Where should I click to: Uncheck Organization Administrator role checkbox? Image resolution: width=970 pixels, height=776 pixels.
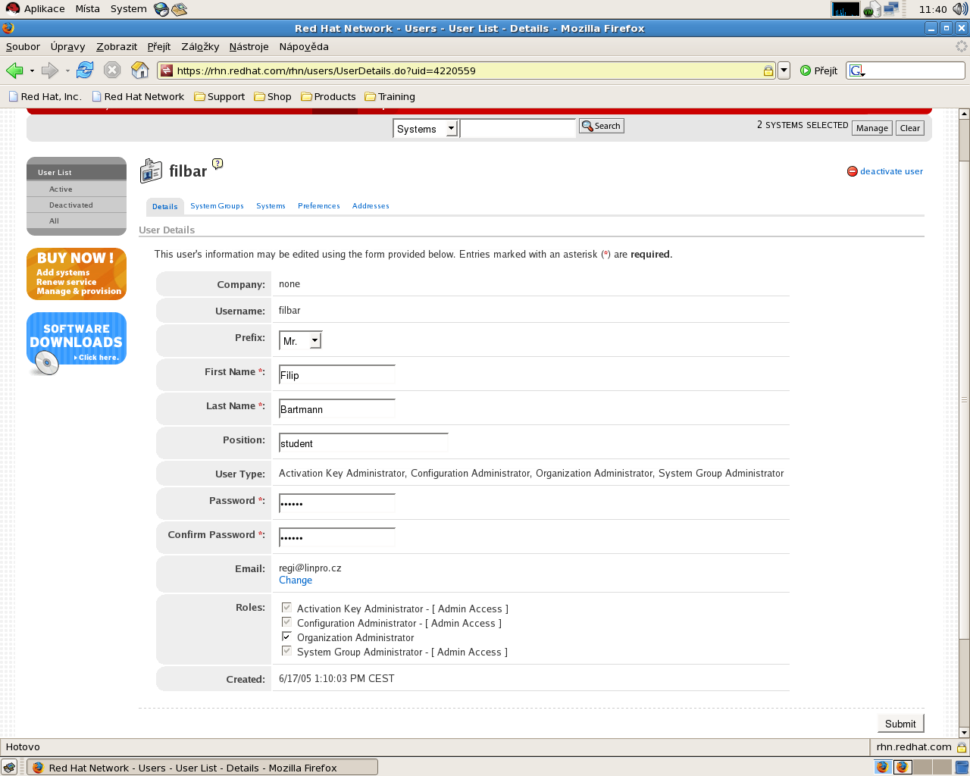(286, 636)
